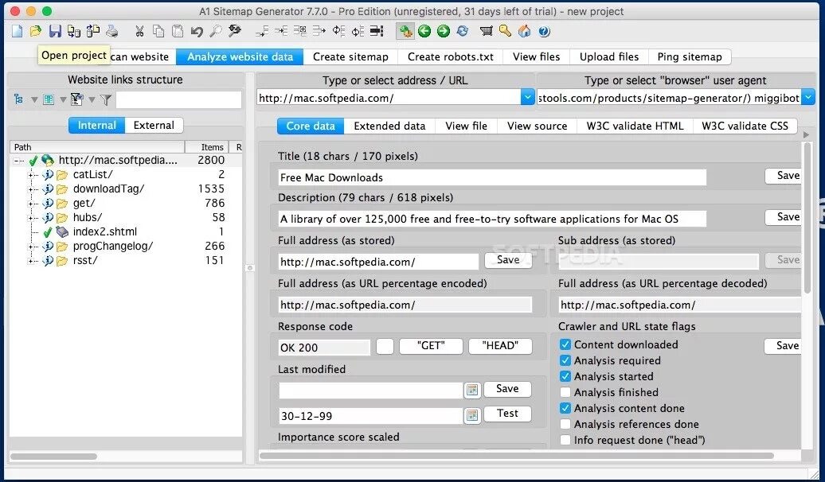Click Save beside Full address (as stored)
825x482 pixels.
[508, 259]
